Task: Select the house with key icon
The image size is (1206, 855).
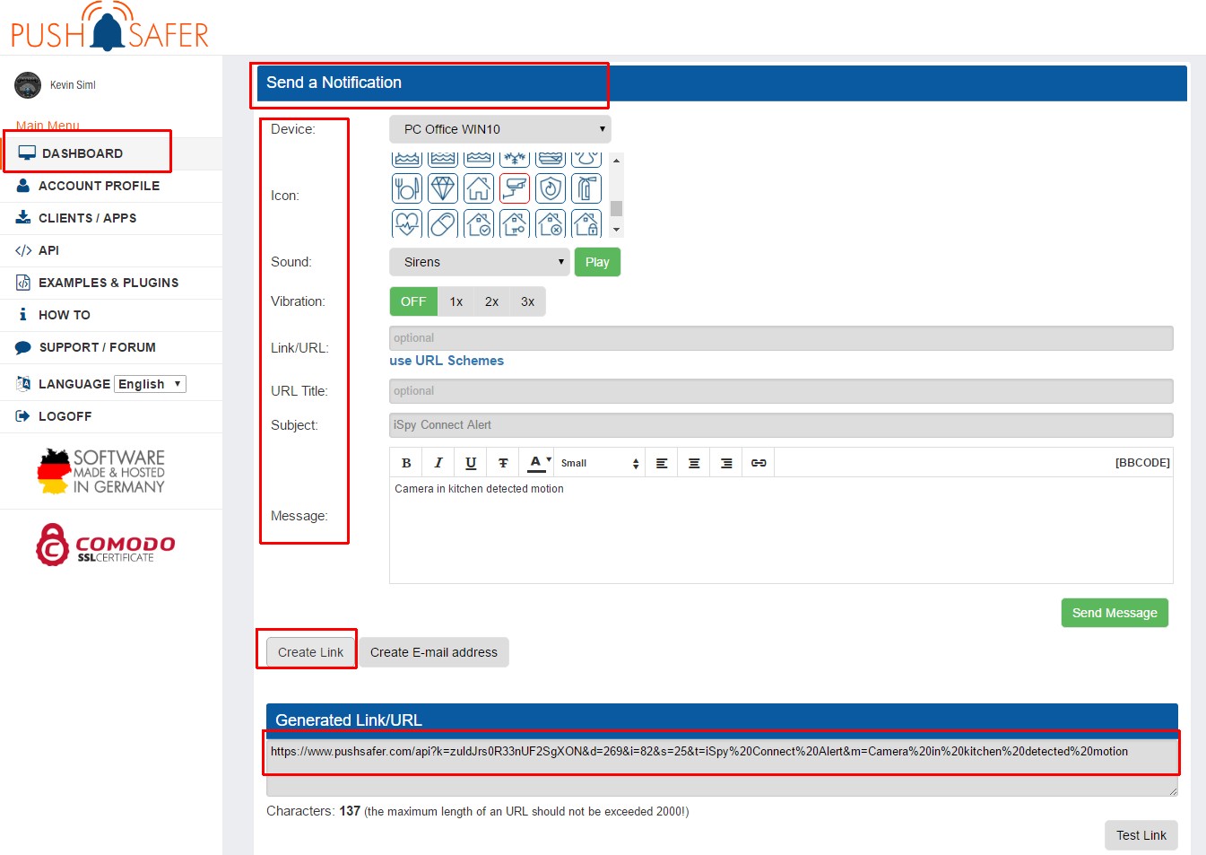Action: pos(515,223)
